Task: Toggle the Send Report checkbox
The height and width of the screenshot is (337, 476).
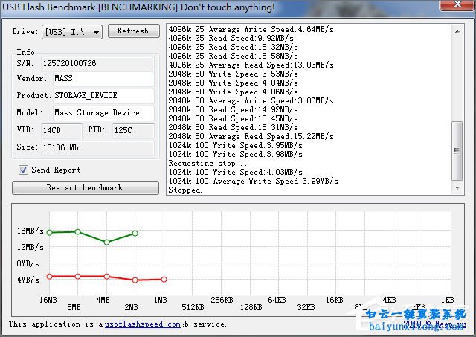Action: (24, 170)
